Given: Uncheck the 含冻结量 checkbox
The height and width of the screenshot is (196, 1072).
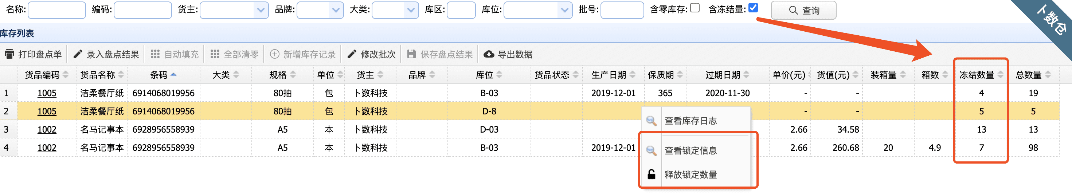Looking at the screenshot, I should pyautogui.click(x=753, y=8).
